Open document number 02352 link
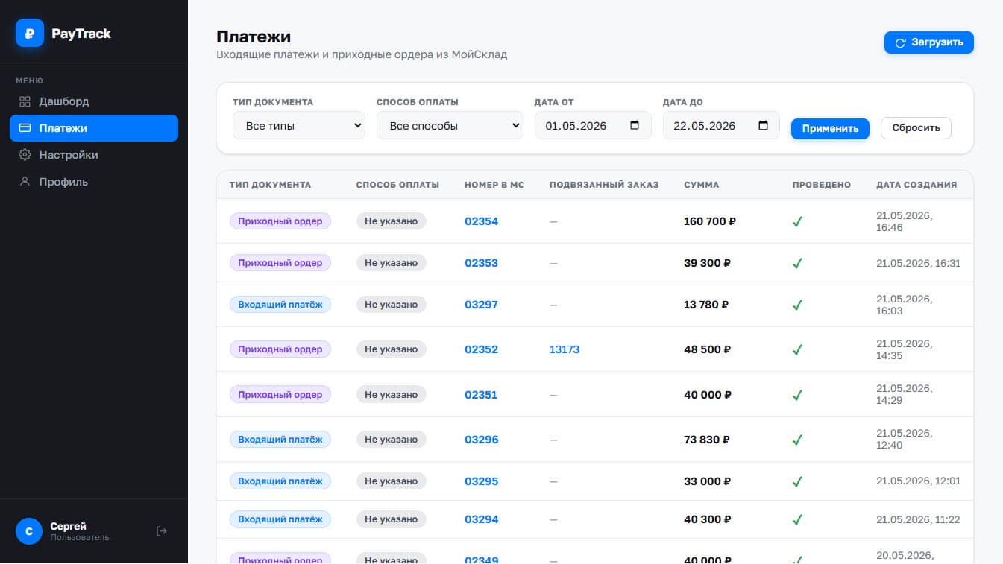 point(481,349)
